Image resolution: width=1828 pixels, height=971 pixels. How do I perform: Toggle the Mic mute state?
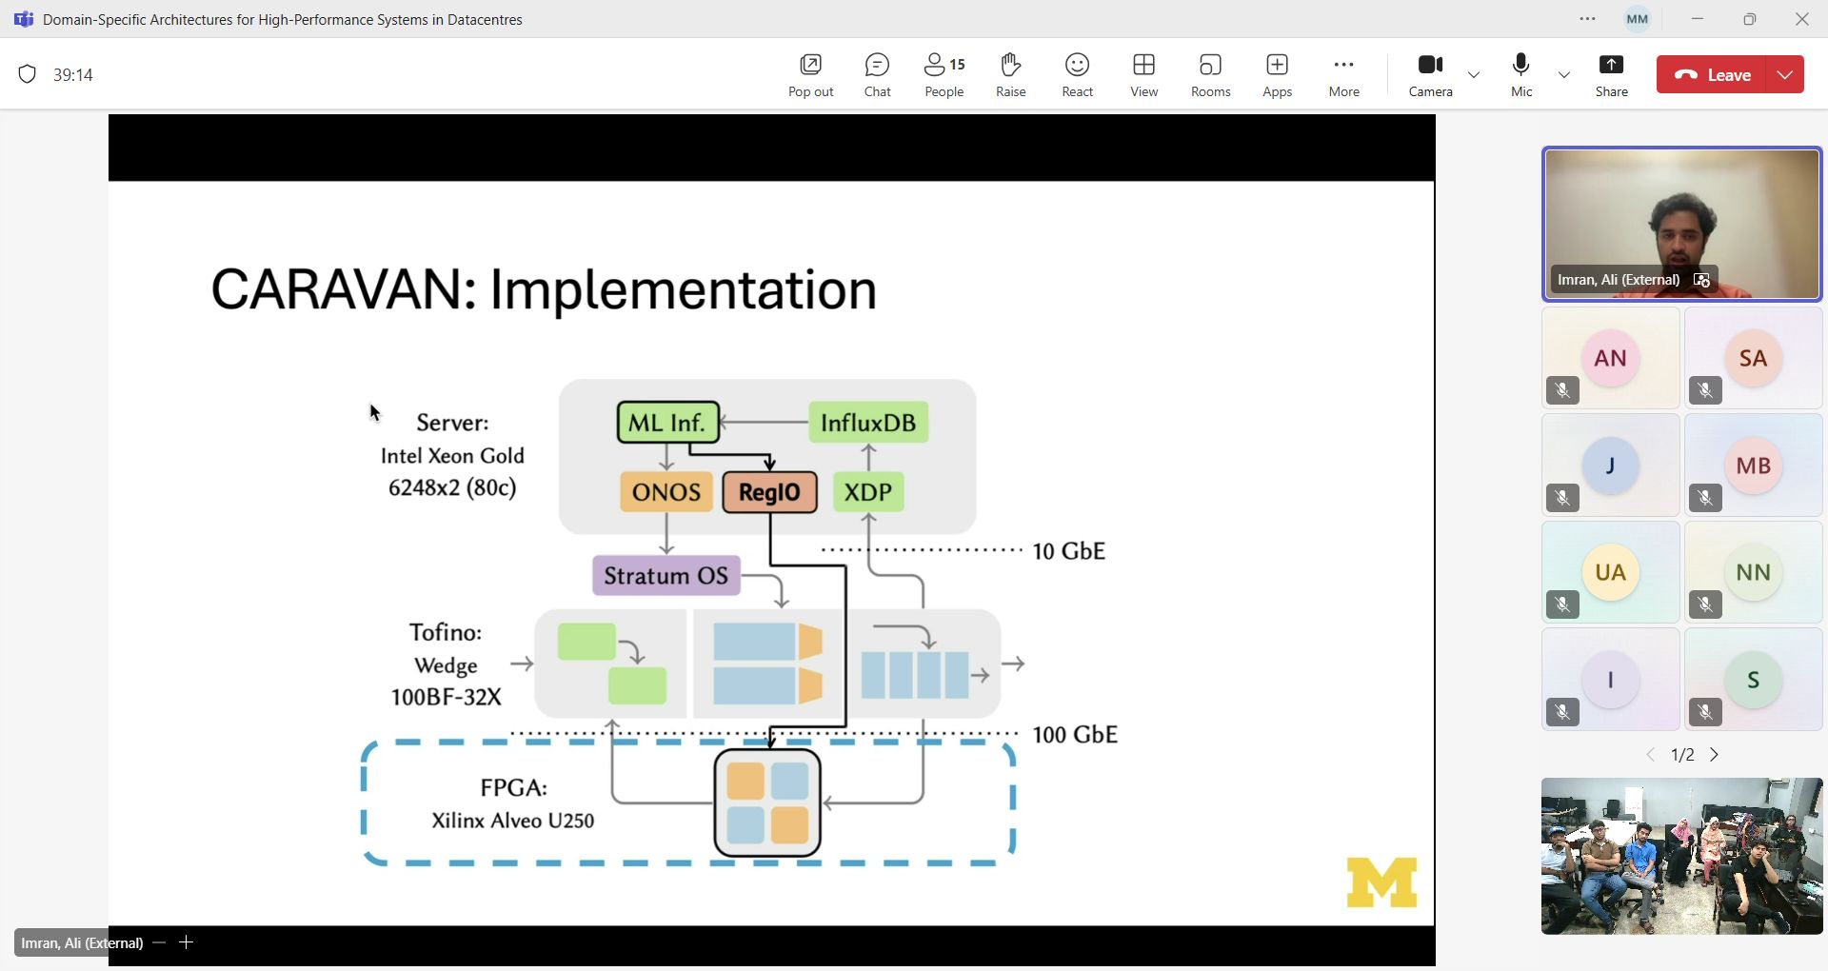coord(1521,75)
